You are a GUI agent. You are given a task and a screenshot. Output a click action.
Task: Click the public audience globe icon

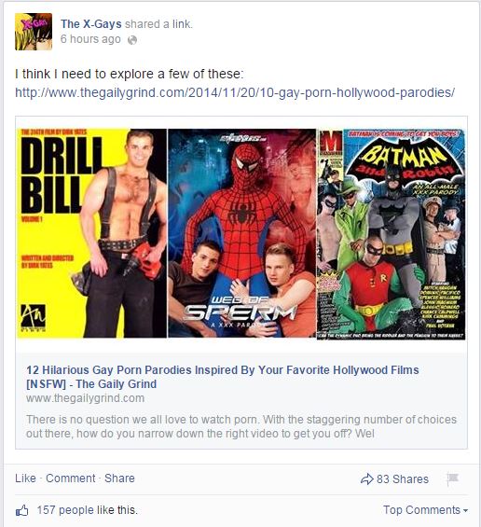[x=132, y=40]
